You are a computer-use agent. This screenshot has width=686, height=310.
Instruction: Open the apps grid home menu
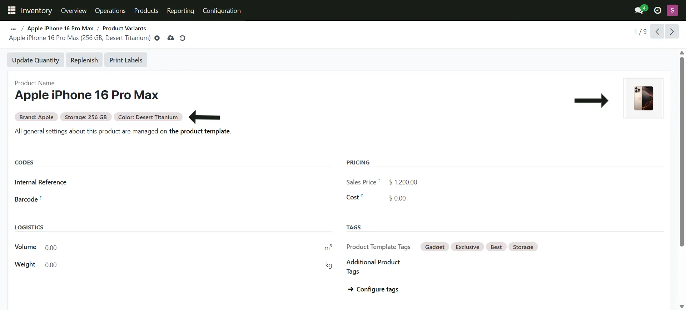pos(11,10)
